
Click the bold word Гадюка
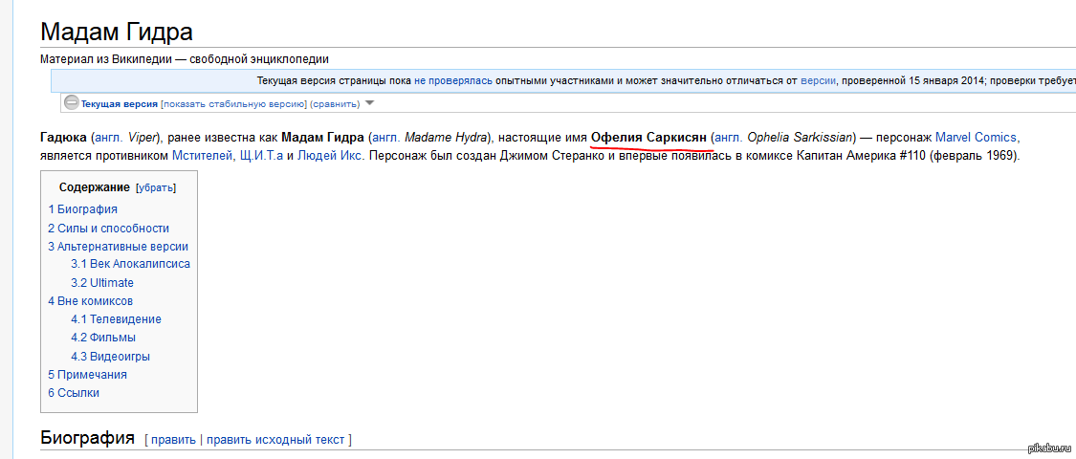[x=63, y=137]
